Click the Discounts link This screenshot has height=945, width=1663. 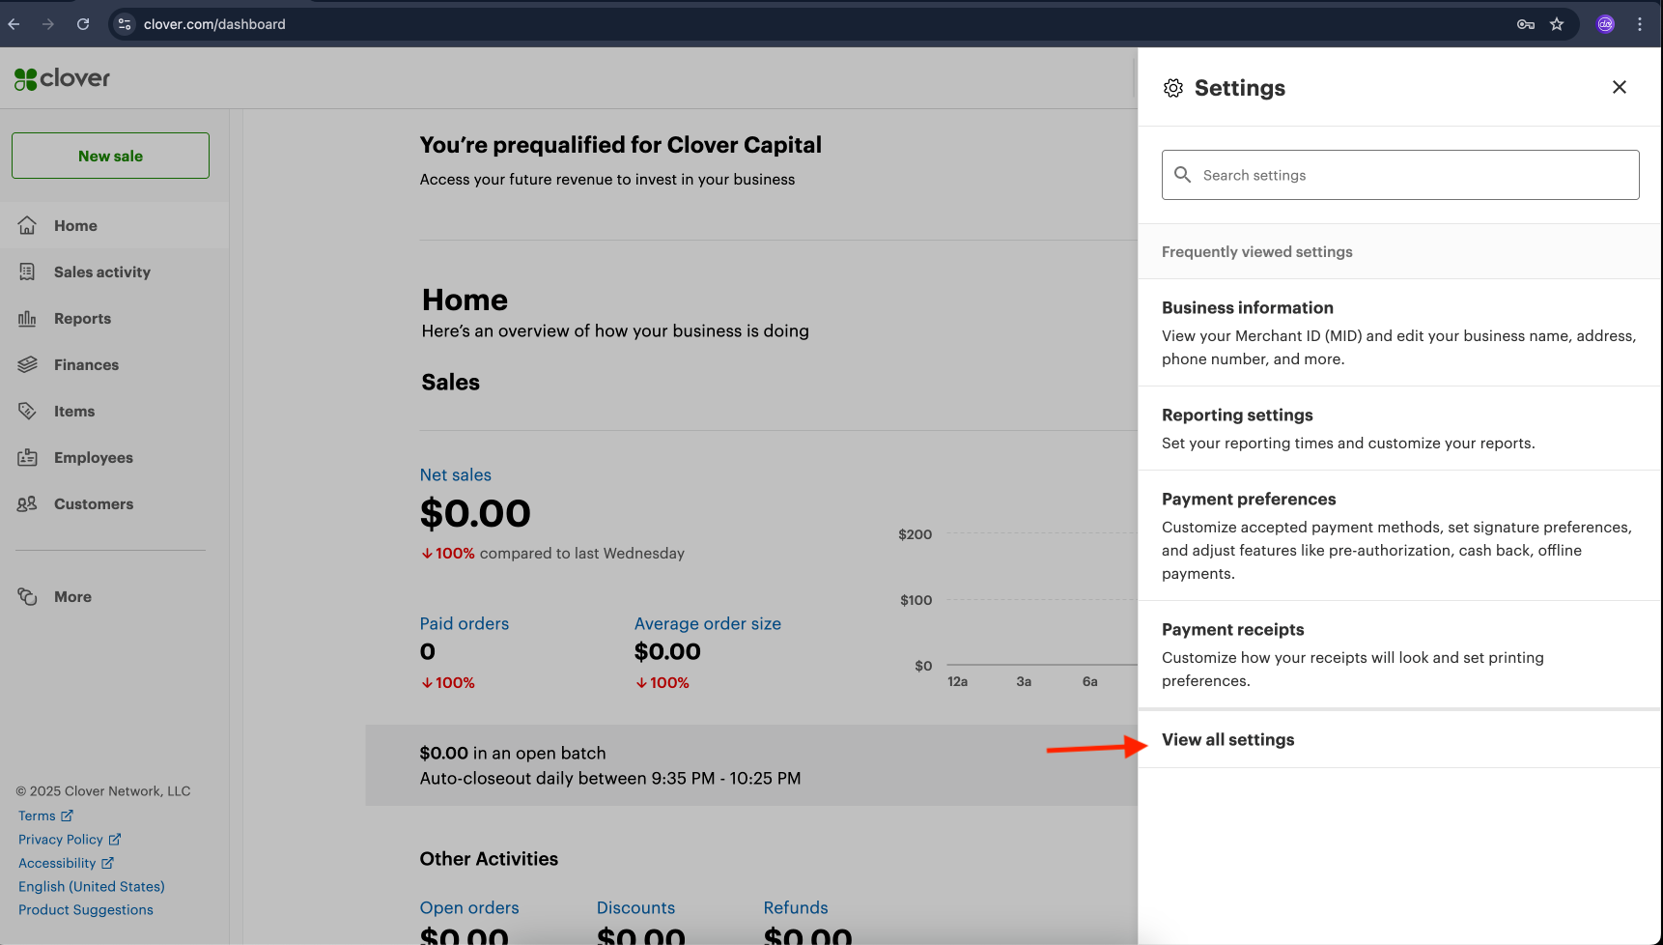(x=635, y=907)
